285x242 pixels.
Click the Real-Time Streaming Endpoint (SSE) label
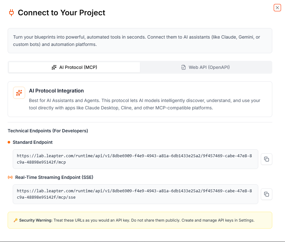pyautogui.click(x=53, y=178)
